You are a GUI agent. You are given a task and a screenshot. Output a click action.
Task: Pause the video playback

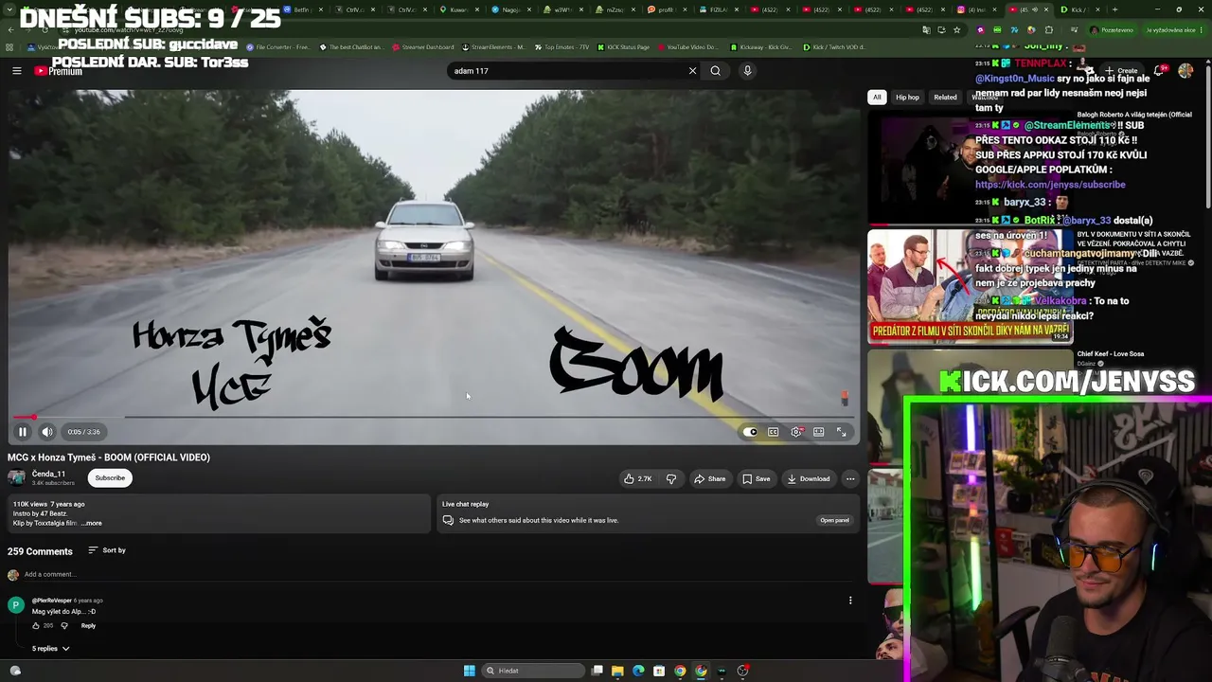click(x=23, y=432)
